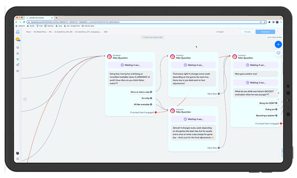The width and height of the screenshot is (297, 178).
Task: Click the blue plus add step button
Action: pos(278,44)
